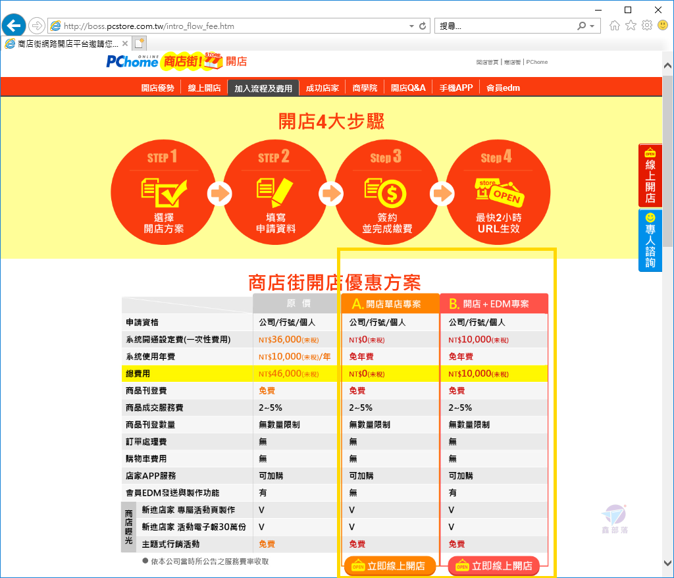This screenshot has width=674, height=578.
Task: Click the smiley feedback icon in the toolbar
Action: coord(663,26)
